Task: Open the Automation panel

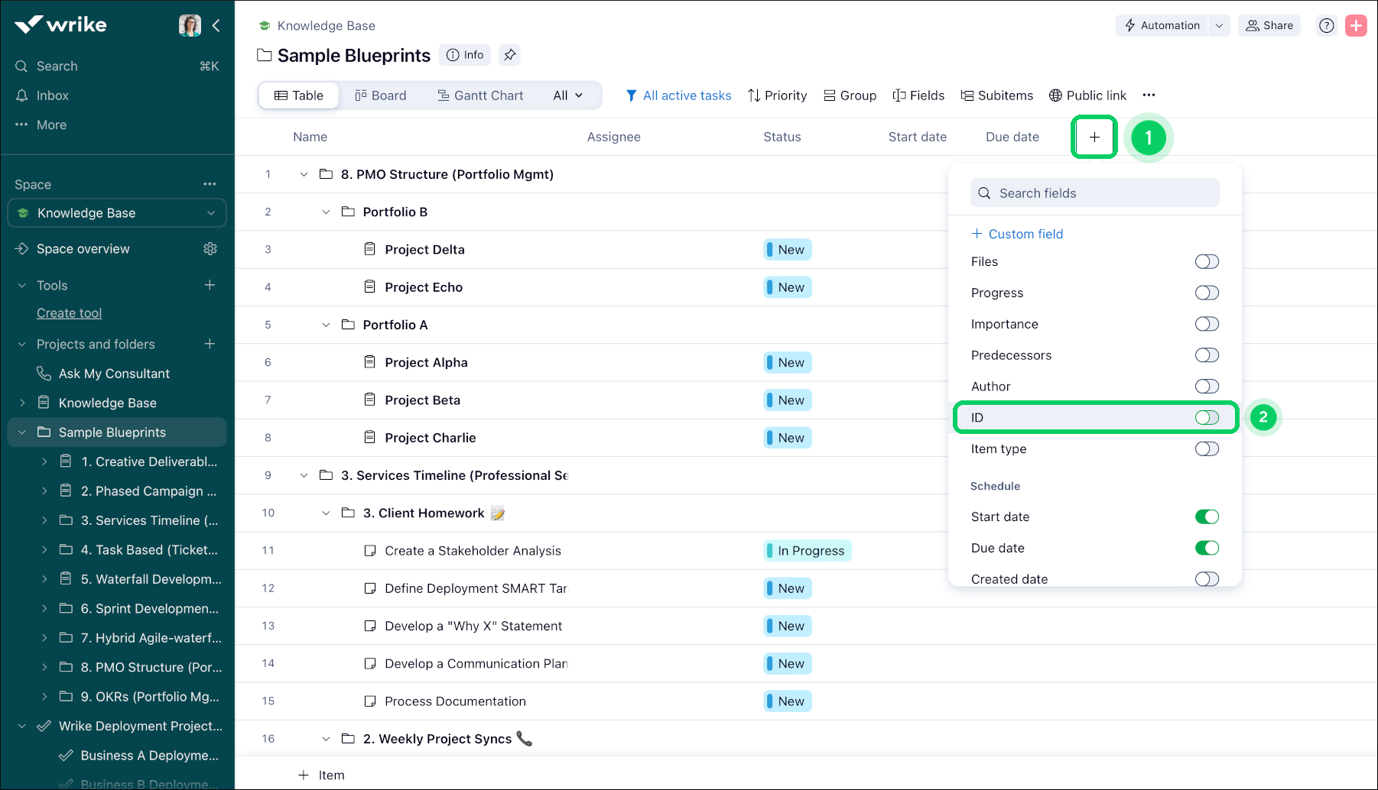Action: pyautogui.click(x=1162, y=25)
